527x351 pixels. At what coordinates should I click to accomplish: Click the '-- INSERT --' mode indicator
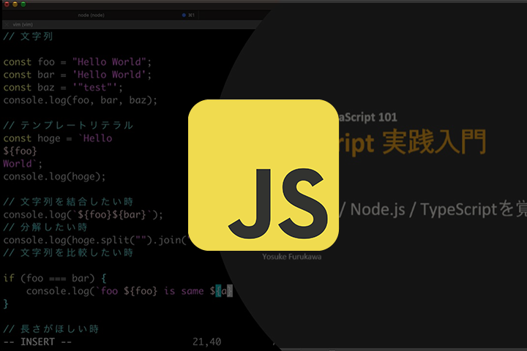click(37, 342)
